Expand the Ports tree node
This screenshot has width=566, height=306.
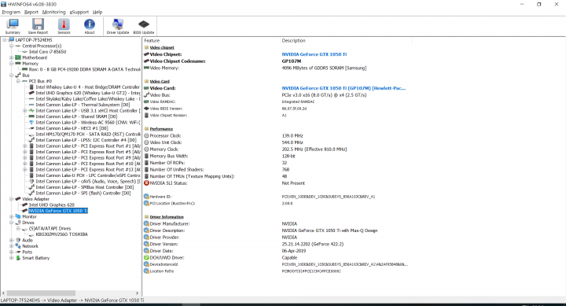11,252
